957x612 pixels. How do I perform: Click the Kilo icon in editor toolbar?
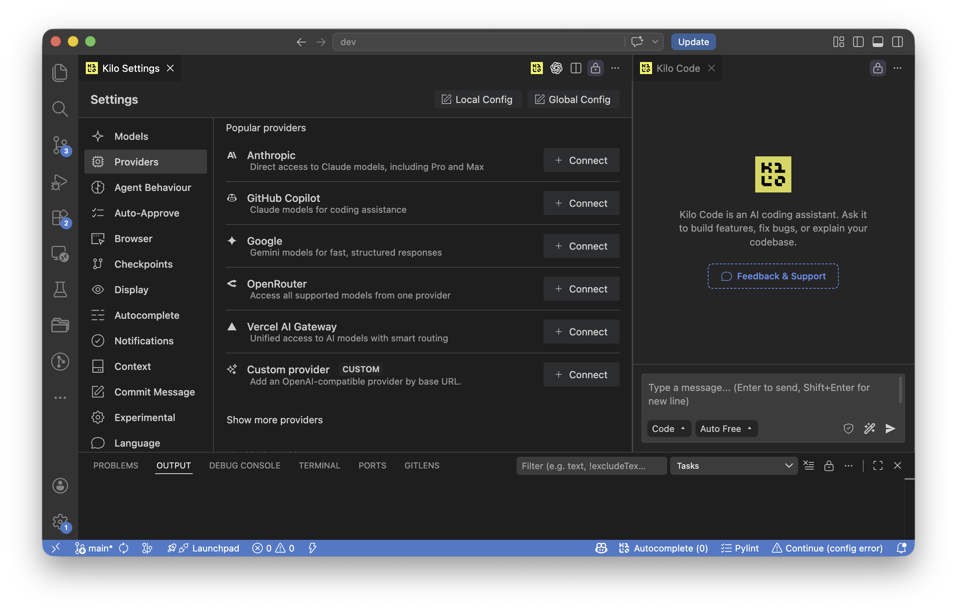[x=537, y=68]
